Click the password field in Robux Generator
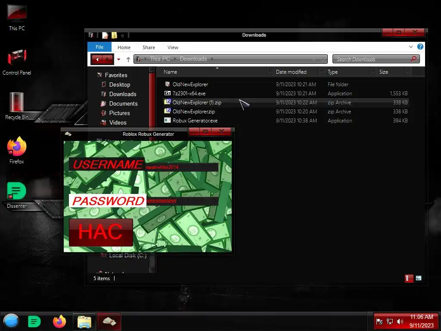This screenshot has height=331, width=441. pyautogui.click(x=182, y=201)
